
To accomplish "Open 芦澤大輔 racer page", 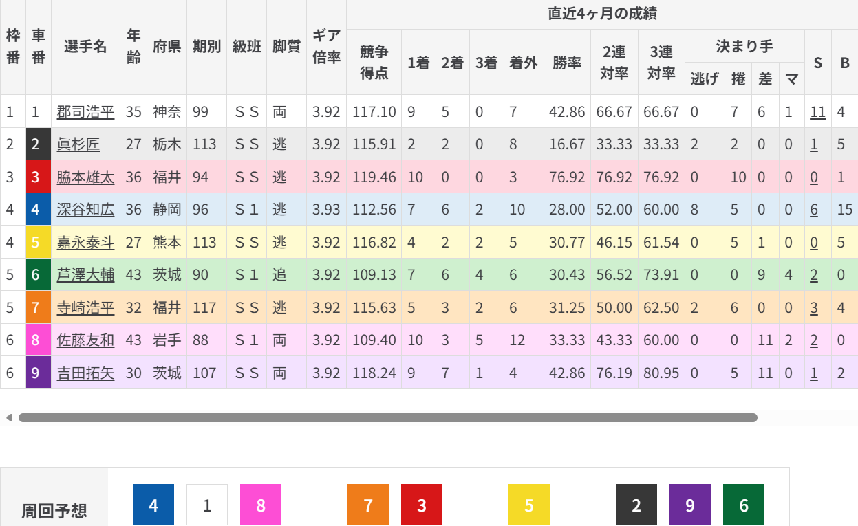I will pyautogui.click(x=85, y=275).
